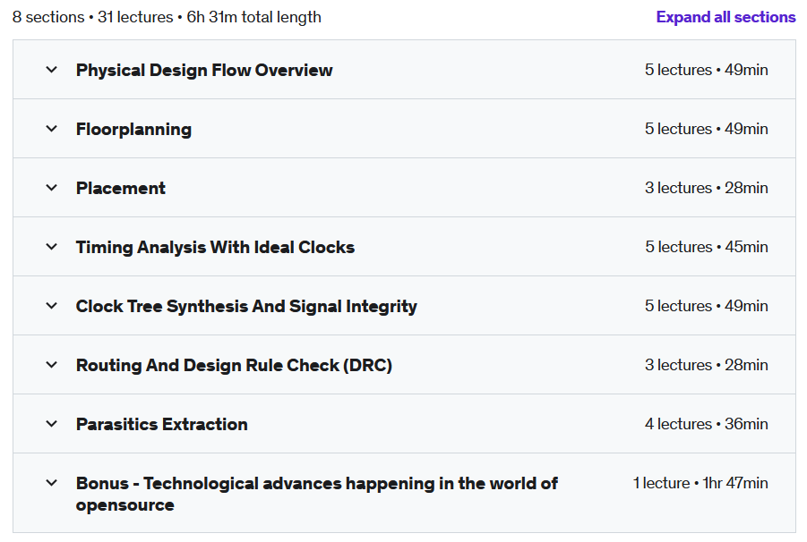807x542 pixels.
Task: Select Bonus Technological advances opensource title
Action: tap(316, 494)
